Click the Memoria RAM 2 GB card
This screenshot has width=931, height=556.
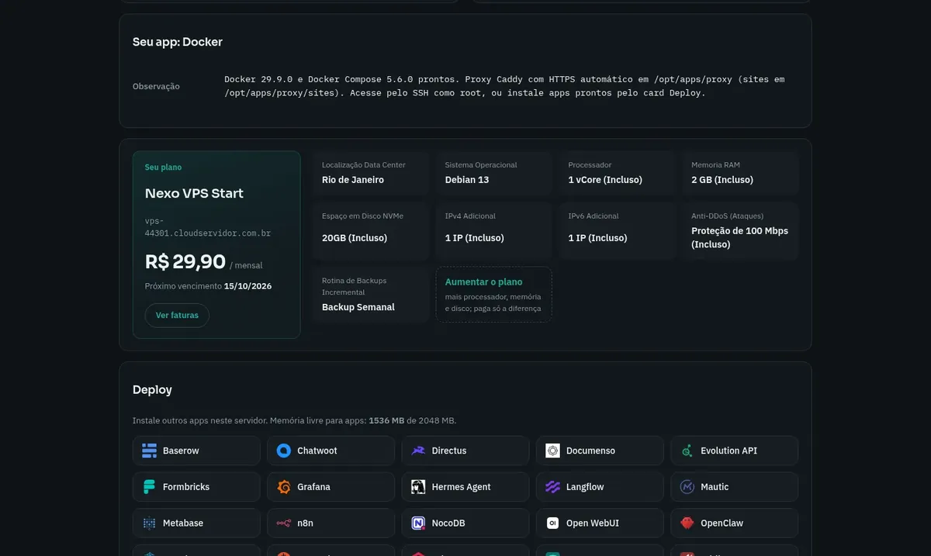[x=740, y=173]
